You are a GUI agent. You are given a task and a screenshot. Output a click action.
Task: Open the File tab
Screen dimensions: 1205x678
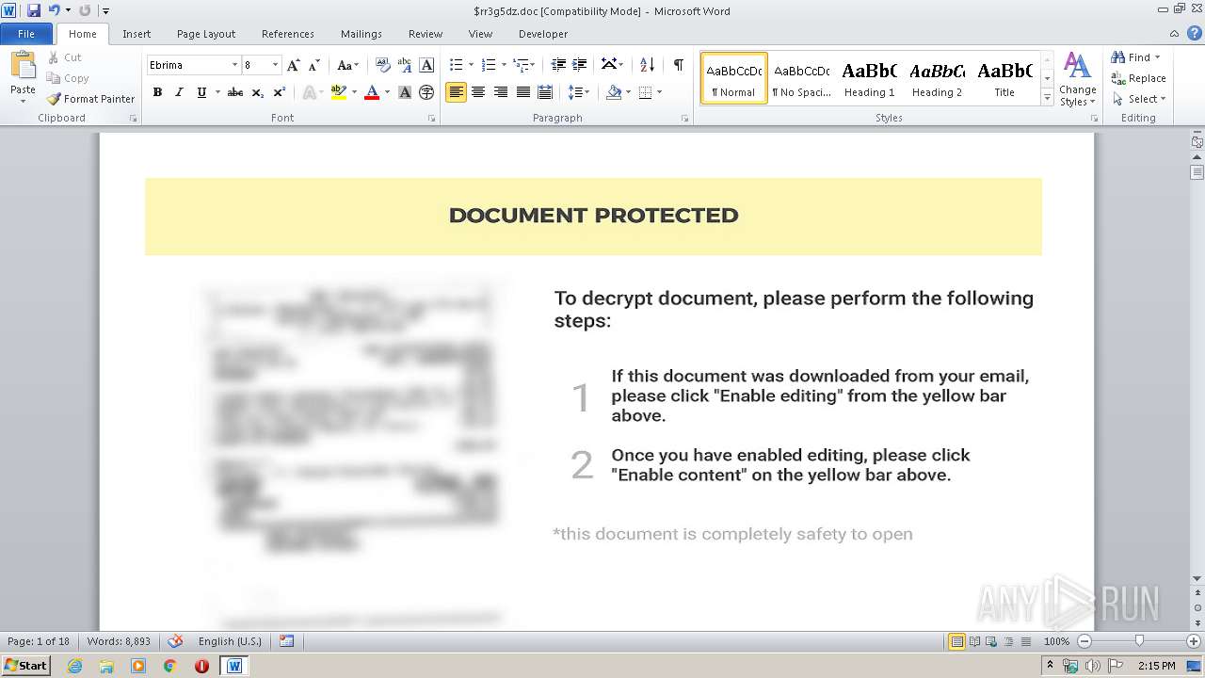pyautogui.click(x=26, y=34)
